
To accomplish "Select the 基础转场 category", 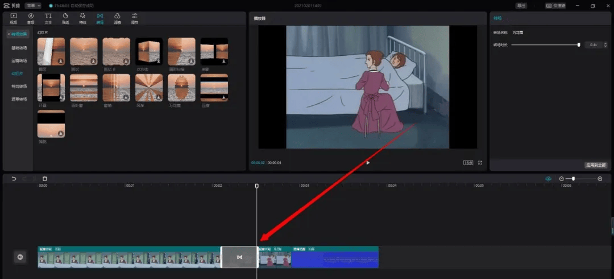I will click(x=19, y=48).
